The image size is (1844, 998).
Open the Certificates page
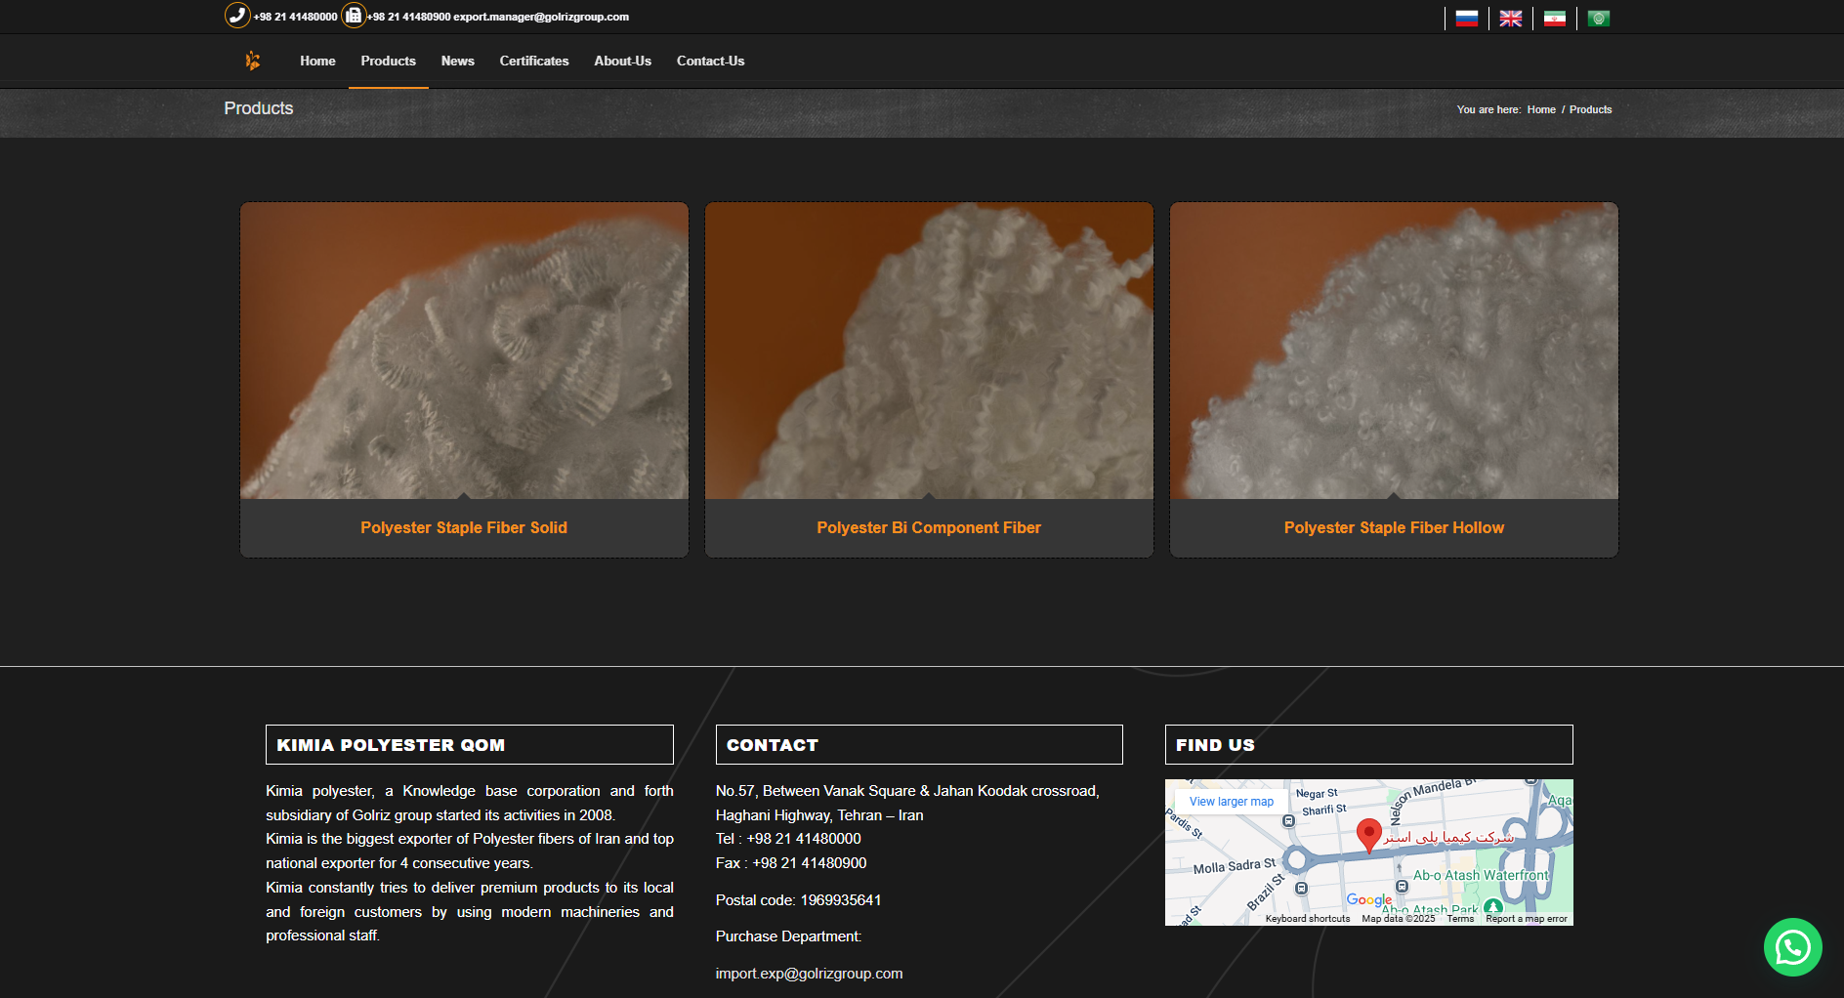pos(533,61)
